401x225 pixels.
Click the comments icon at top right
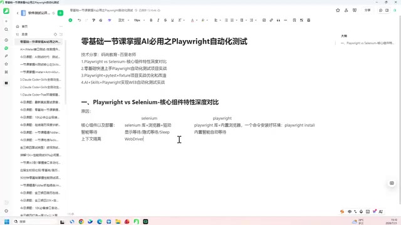pyautogui.click(x=355, y=10)
